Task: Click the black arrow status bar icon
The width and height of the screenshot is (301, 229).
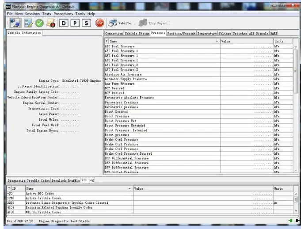Action: coord(297,221)
